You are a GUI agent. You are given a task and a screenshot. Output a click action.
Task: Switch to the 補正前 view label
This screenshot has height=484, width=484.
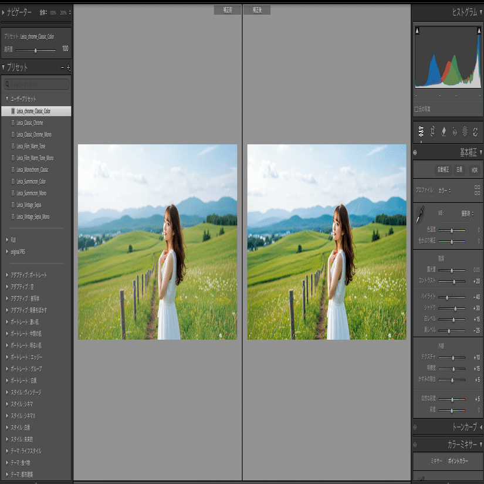coord(228,10)
